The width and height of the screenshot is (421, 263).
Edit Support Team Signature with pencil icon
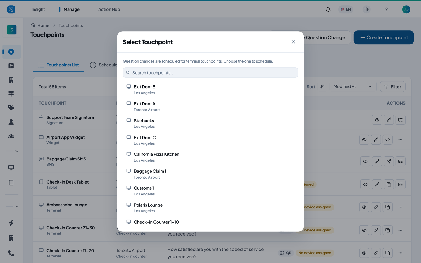point(389,120)
